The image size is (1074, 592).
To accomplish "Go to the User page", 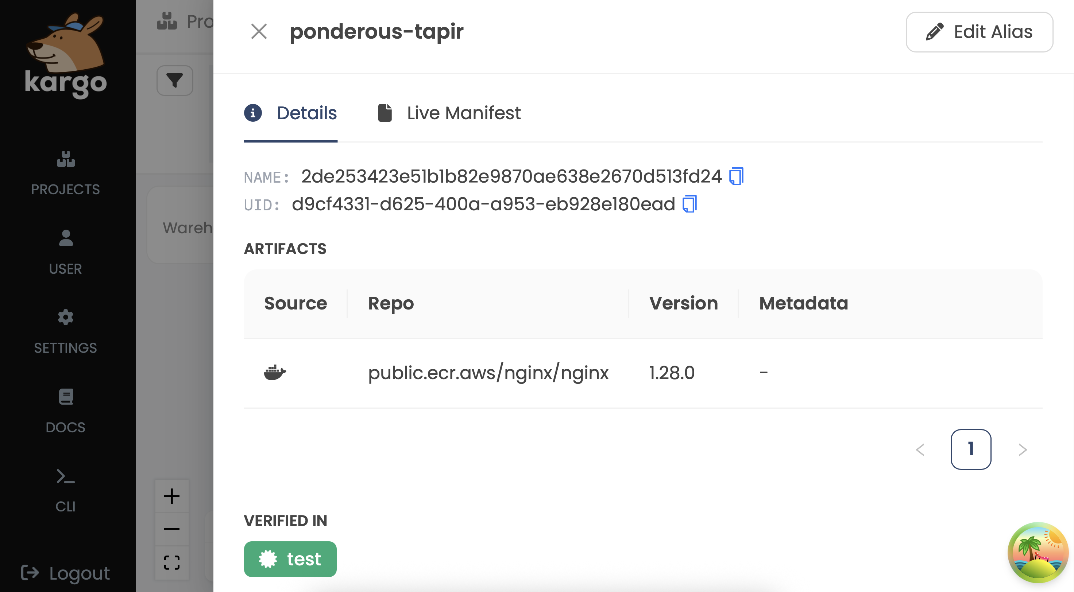I will [x=65, y=252].
